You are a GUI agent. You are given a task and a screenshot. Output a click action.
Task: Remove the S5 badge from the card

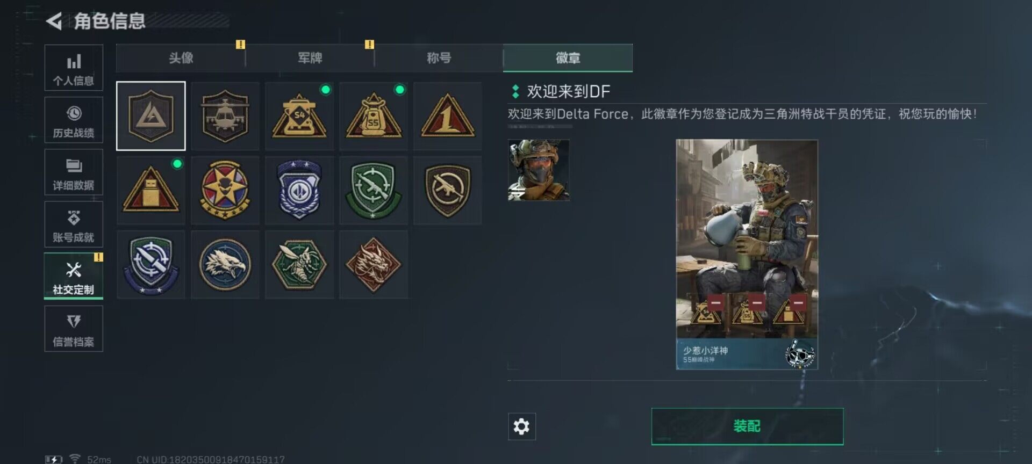[x=756, y=303]
